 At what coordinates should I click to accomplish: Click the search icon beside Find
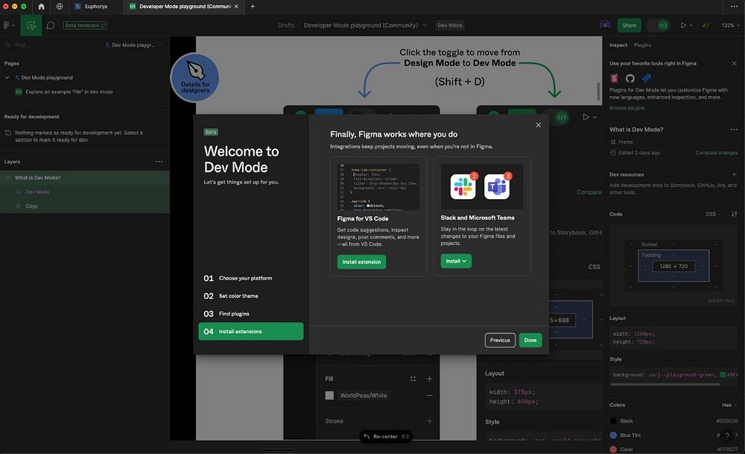coord(7,45)
